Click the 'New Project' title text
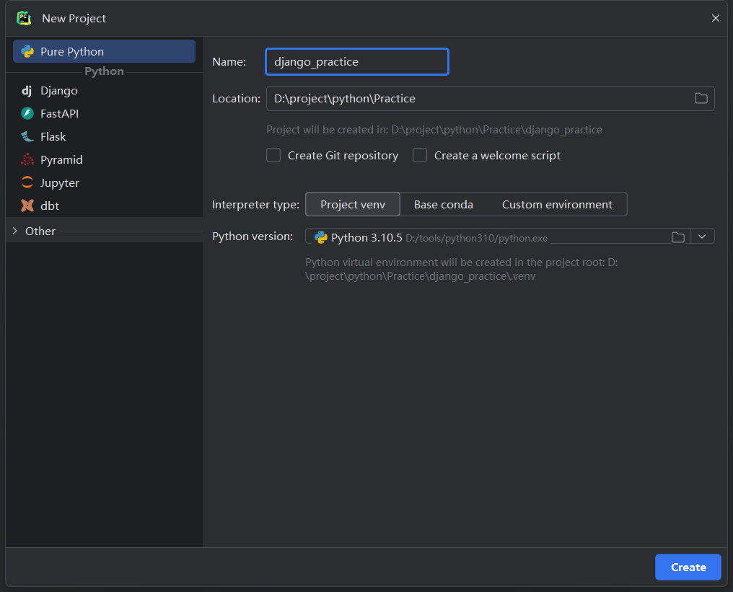 (74, 18)
